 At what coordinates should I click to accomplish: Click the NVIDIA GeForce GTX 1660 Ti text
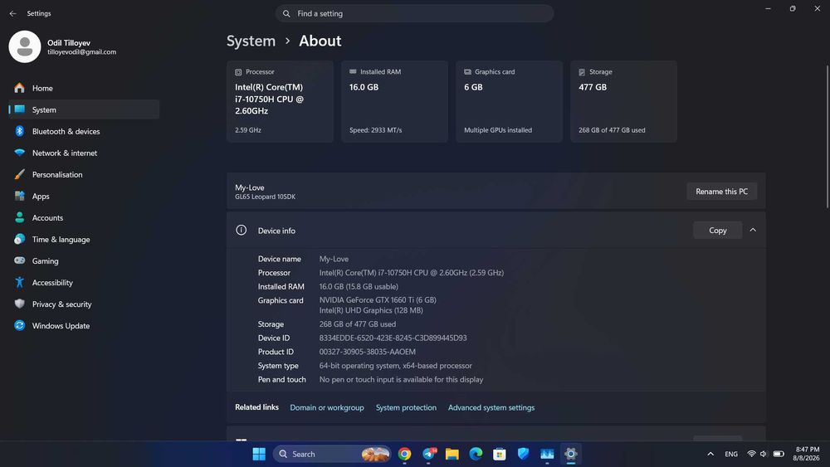(378, 300)
